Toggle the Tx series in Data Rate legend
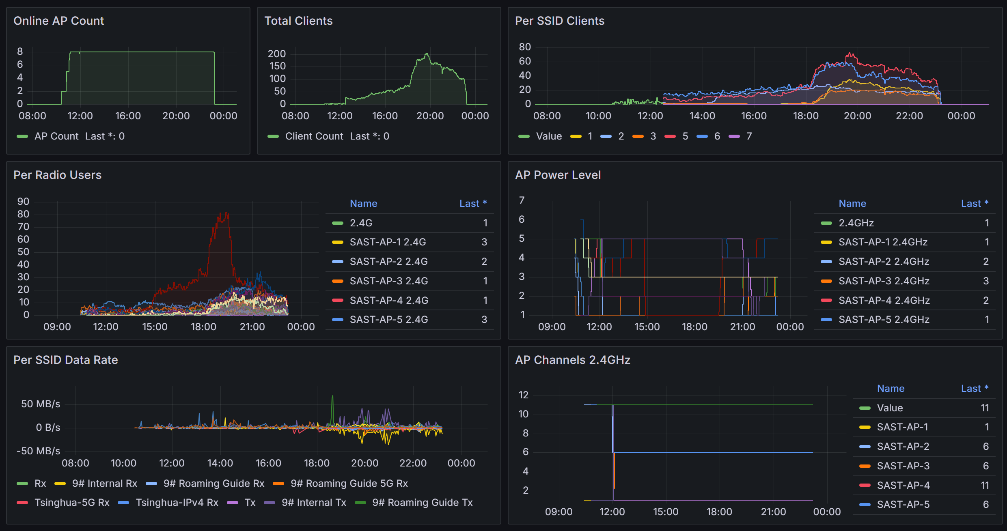The width and height of the screenshot is (1007, 531). 250,503
